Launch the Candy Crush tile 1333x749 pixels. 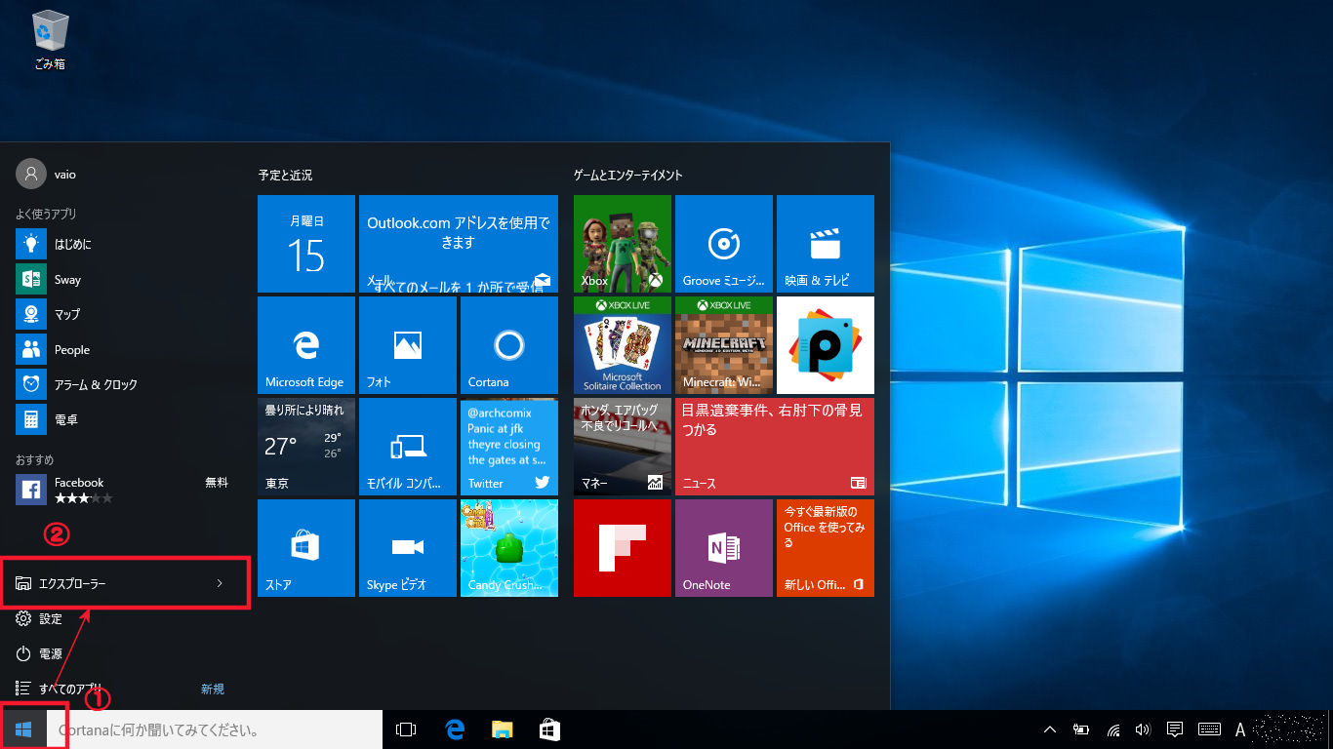(x=509, y=548)
